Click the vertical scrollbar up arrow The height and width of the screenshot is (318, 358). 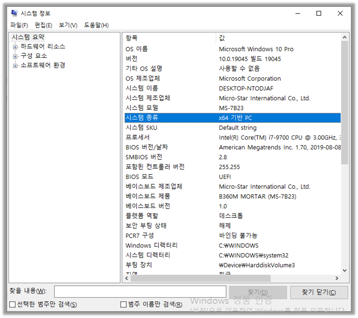tap(345, 37)
